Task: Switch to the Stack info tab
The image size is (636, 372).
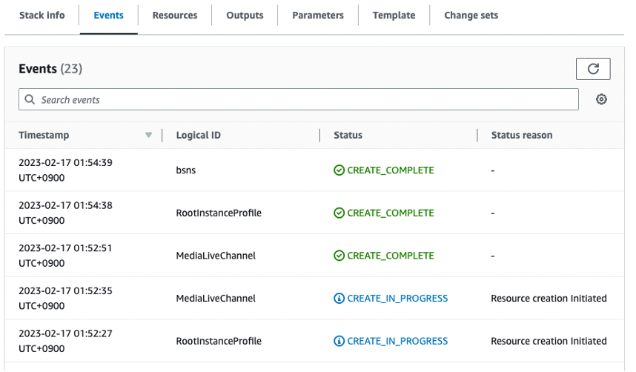Action: click(x=42, y=16)
